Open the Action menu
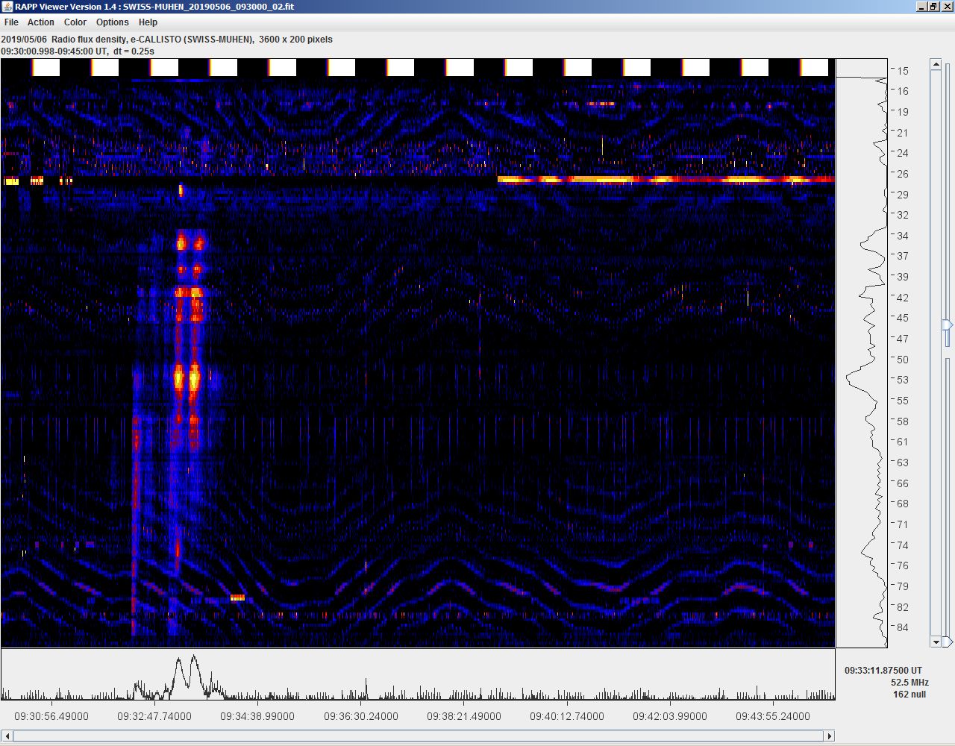Screen dimensions: 955x746 (x=41, y=22)
